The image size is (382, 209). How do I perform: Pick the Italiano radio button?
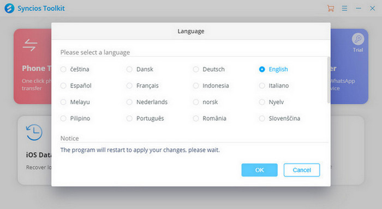click(262, 85)
